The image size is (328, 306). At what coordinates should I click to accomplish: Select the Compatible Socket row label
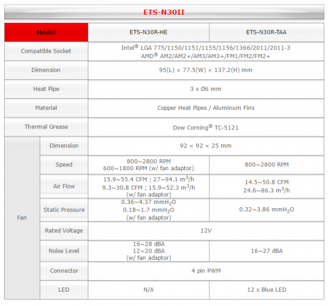pos(46,51)
